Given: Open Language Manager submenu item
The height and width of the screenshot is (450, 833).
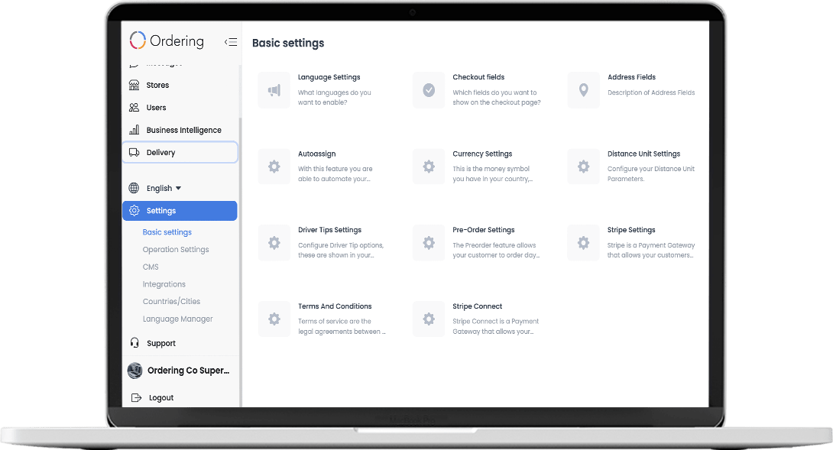Looking at the screenshot, I should [x=177, y=319].
